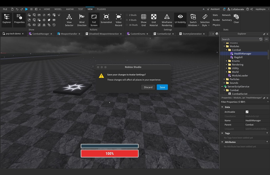This screenshot has width=270, height=175.
Task: Open the Properties panel icon
Action: (19, 20)
